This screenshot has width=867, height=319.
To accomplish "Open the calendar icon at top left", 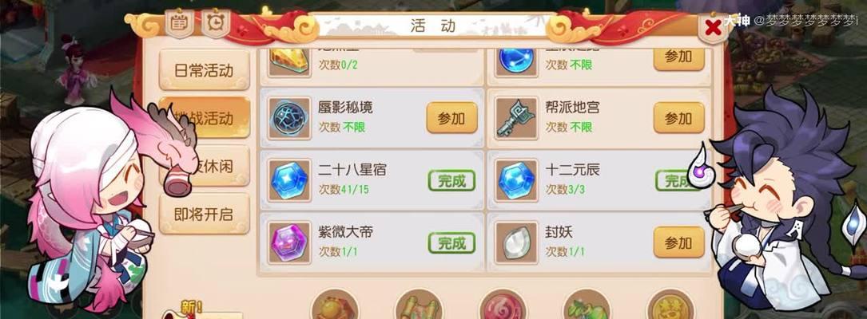I will click(180, 23).
